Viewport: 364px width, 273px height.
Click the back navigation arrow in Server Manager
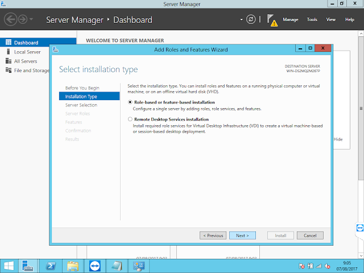click(x=10, y=19)
